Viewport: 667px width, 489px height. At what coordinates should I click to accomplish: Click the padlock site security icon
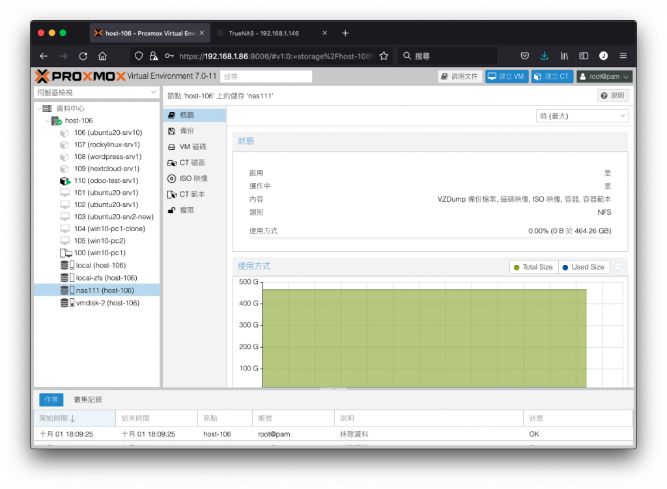coord(154,56)
